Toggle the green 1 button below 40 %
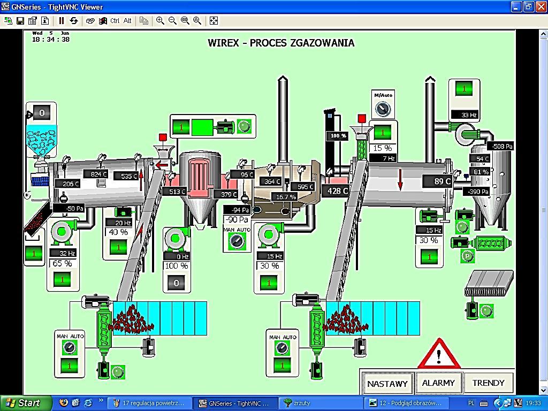548x411 pixels. tap(118, 247)
